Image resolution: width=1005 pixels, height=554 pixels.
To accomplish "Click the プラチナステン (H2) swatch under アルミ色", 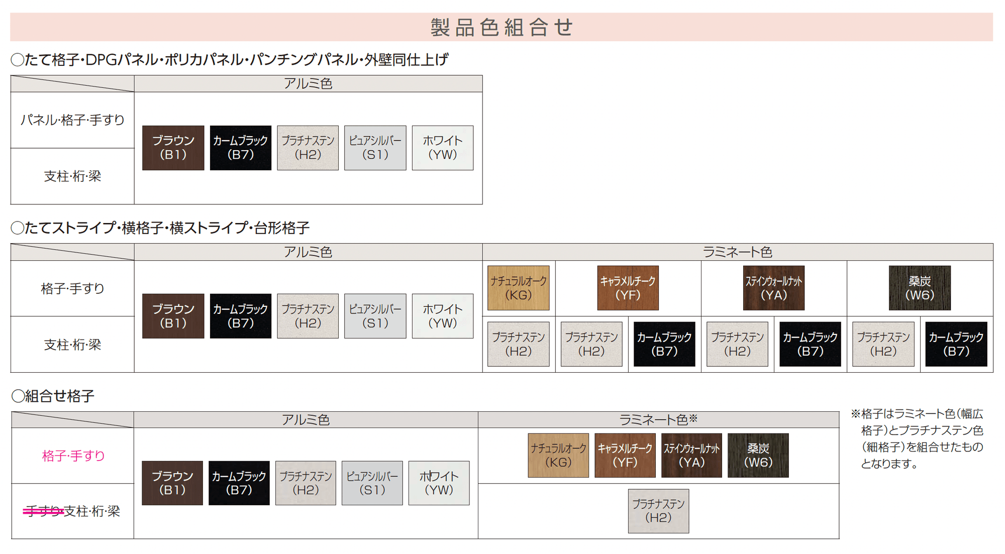I will pos(308,147).
